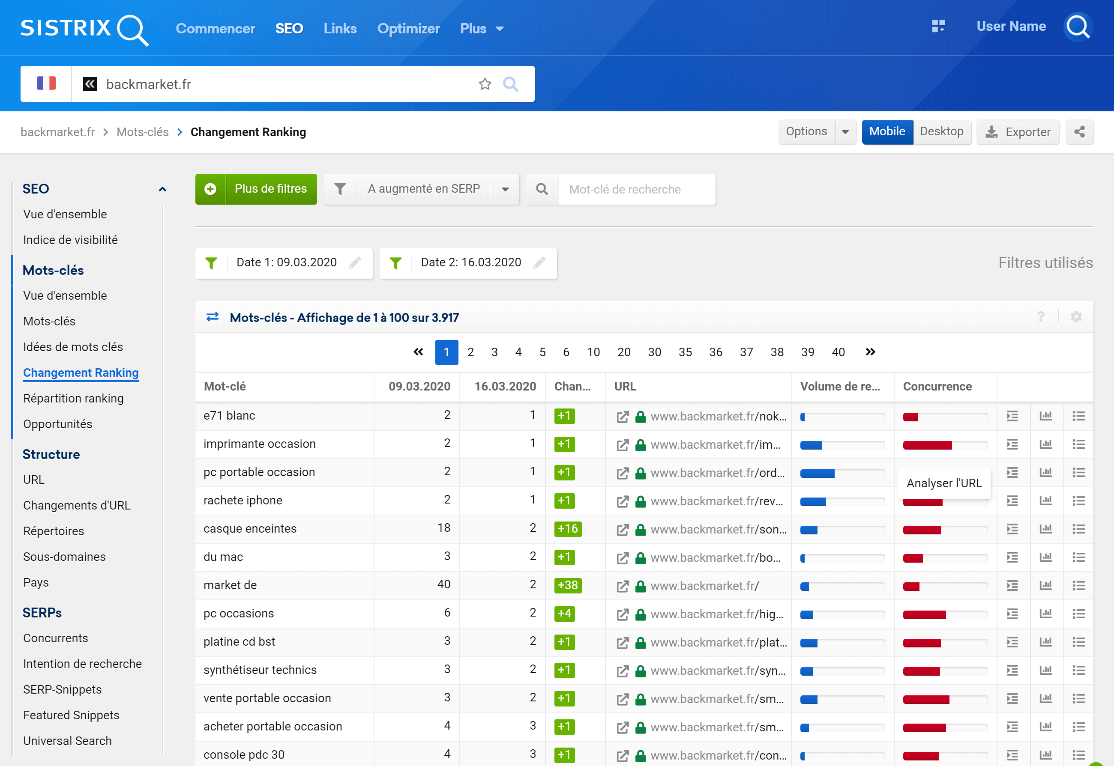Open the apps grid icon in header
This screenshot has width=1114, height=766.
938,26
